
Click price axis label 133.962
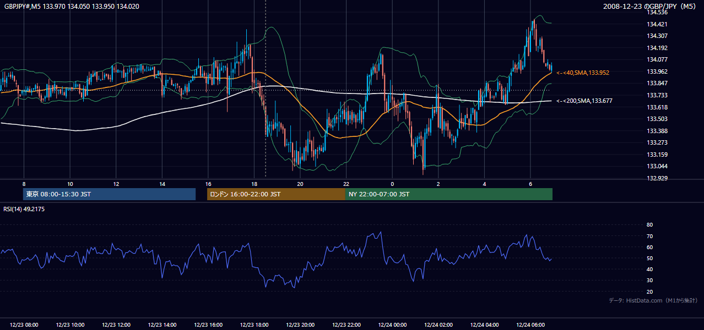pos(657,71)
